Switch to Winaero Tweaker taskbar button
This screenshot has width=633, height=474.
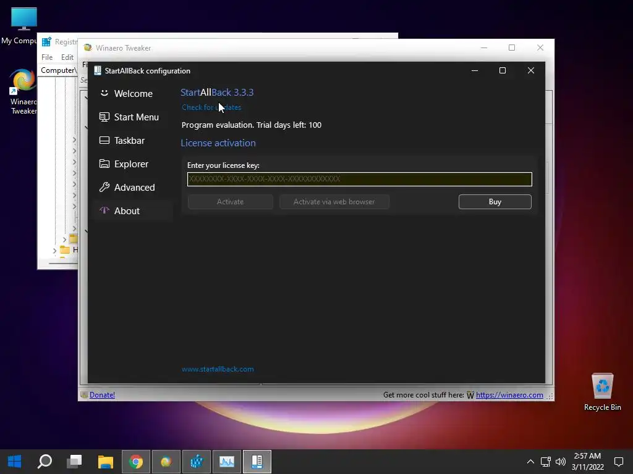tap(166, 462)
